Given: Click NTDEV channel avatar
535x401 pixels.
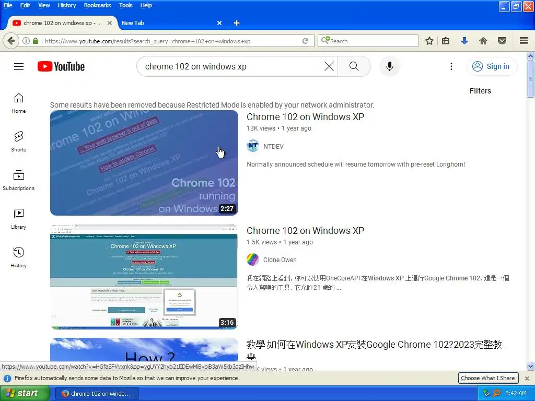Looking at the screenshot, I should point(253,146).
